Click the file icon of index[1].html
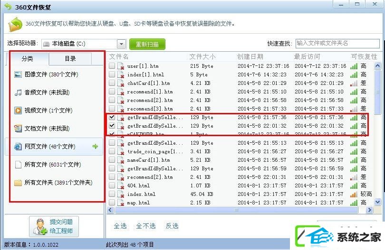This screenshot has width=385, height=250. click(121, 75)
